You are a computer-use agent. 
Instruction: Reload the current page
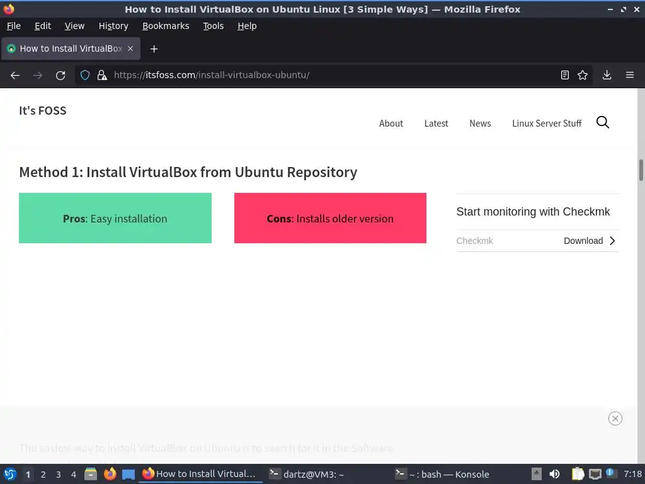click(60, 76)
